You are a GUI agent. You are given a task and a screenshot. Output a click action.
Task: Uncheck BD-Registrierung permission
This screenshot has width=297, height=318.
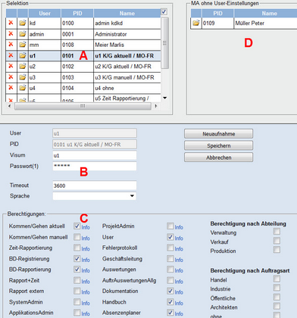77,258
